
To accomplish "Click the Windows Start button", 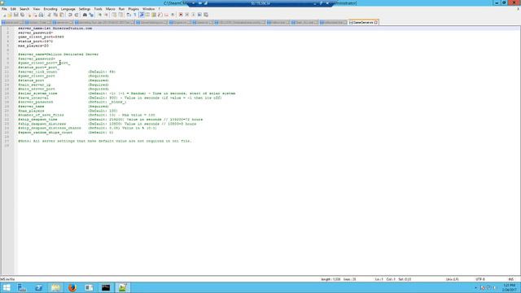I will click(7, 287).
